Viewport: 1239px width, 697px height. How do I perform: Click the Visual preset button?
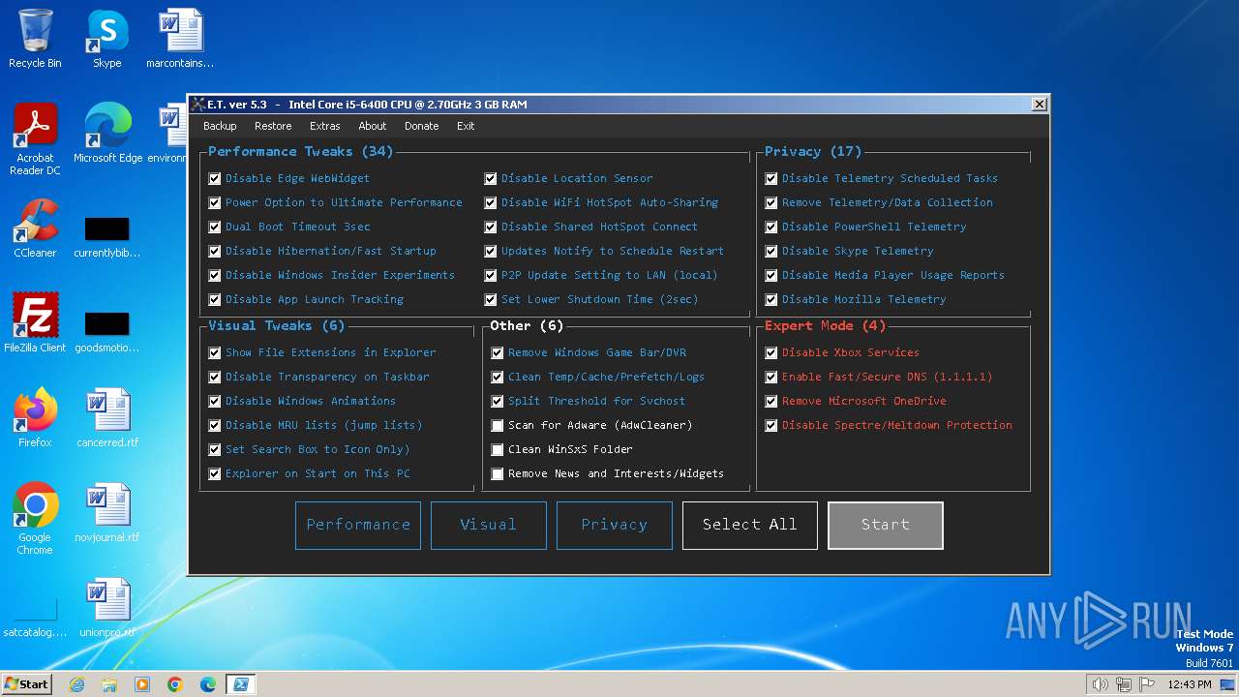[x=489, y=525]
